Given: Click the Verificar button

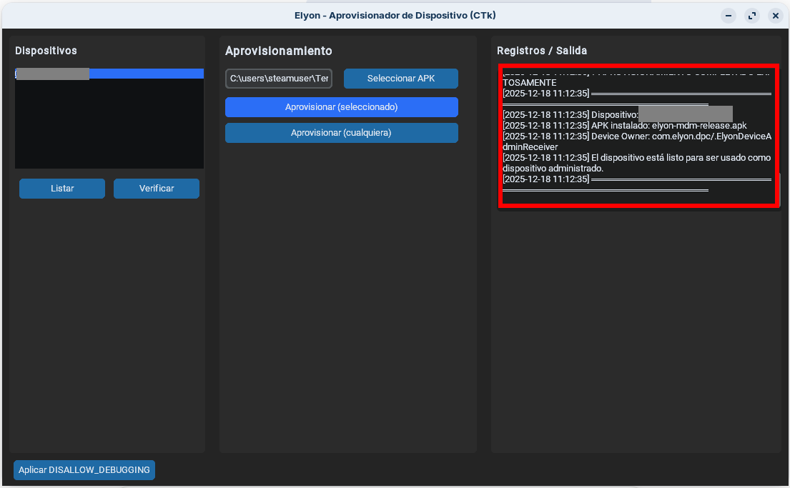Looking at the screenshot, I should click(x=157, y=189).
